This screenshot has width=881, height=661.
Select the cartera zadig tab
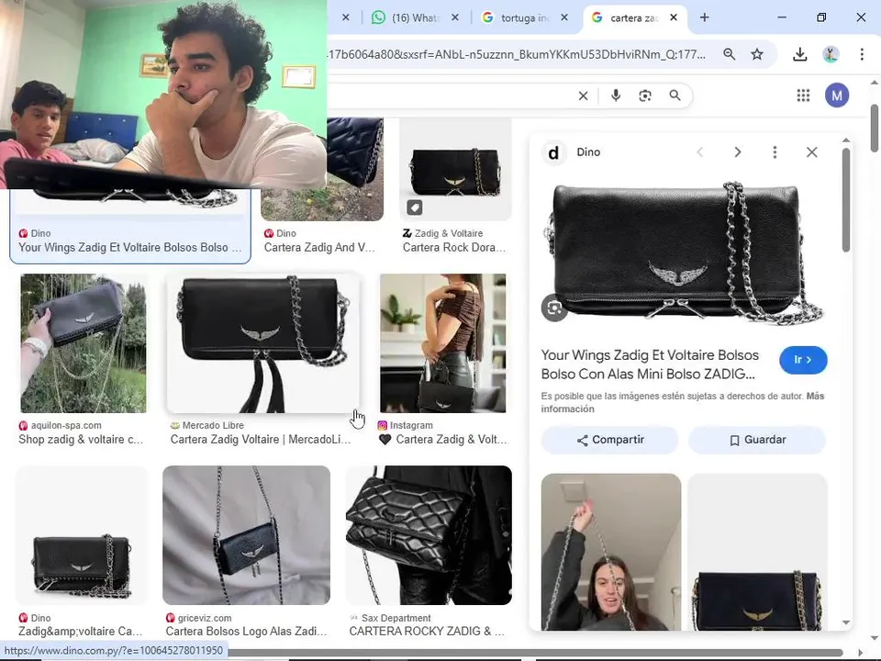point(625,17)
